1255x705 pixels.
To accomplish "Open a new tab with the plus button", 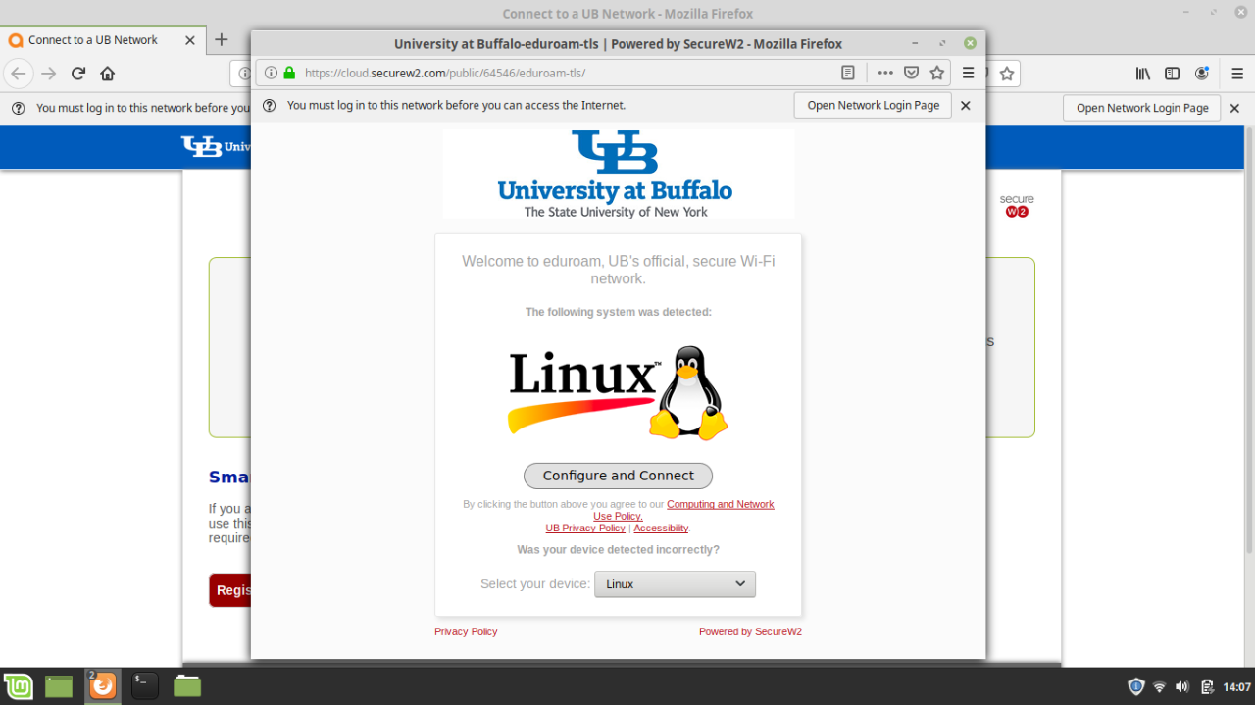I will (222, 40).
